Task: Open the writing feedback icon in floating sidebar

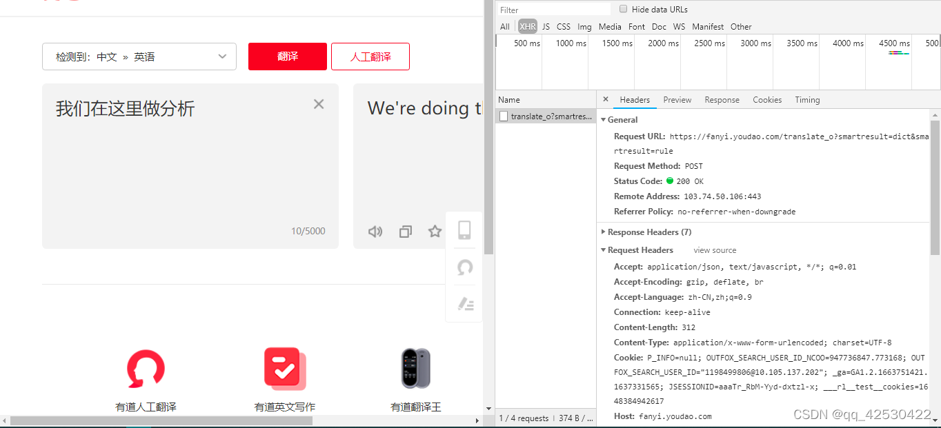Action: coord(466,304)
